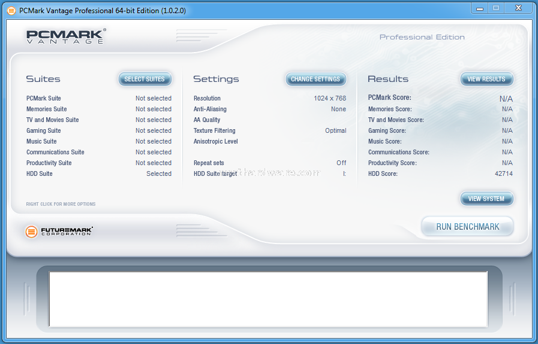Click 'TV and Movies Score:' label
This screenshot has height=344, width=538.
click(396, 120)
